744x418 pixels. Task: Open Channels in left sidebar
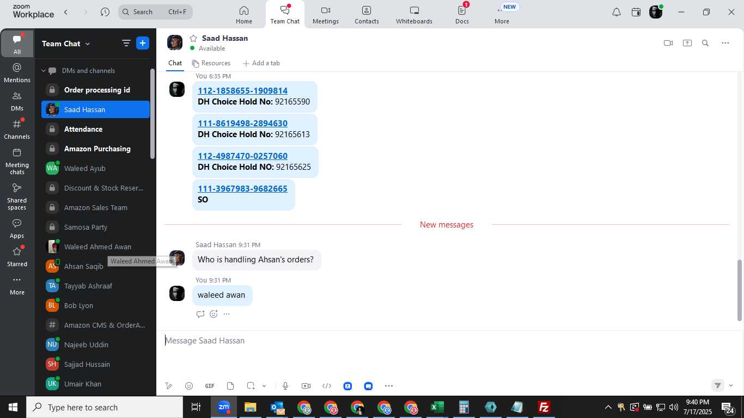click(x=17, y=130)
